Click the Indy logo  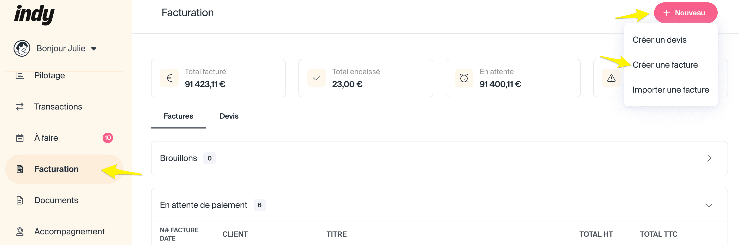point(34,14)
